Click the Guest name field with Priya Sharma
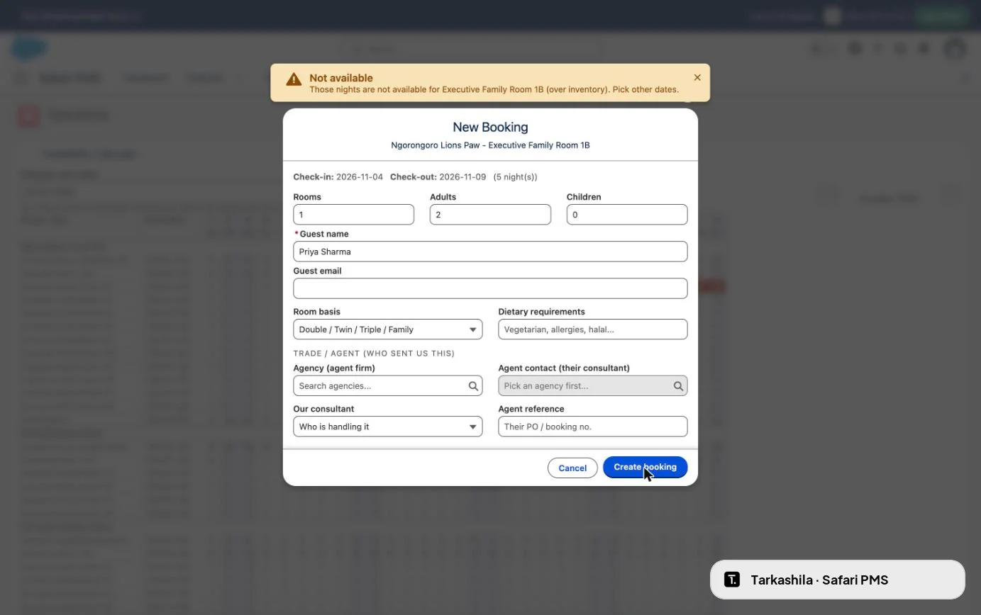The image size is (981, 615). point(490,252)
